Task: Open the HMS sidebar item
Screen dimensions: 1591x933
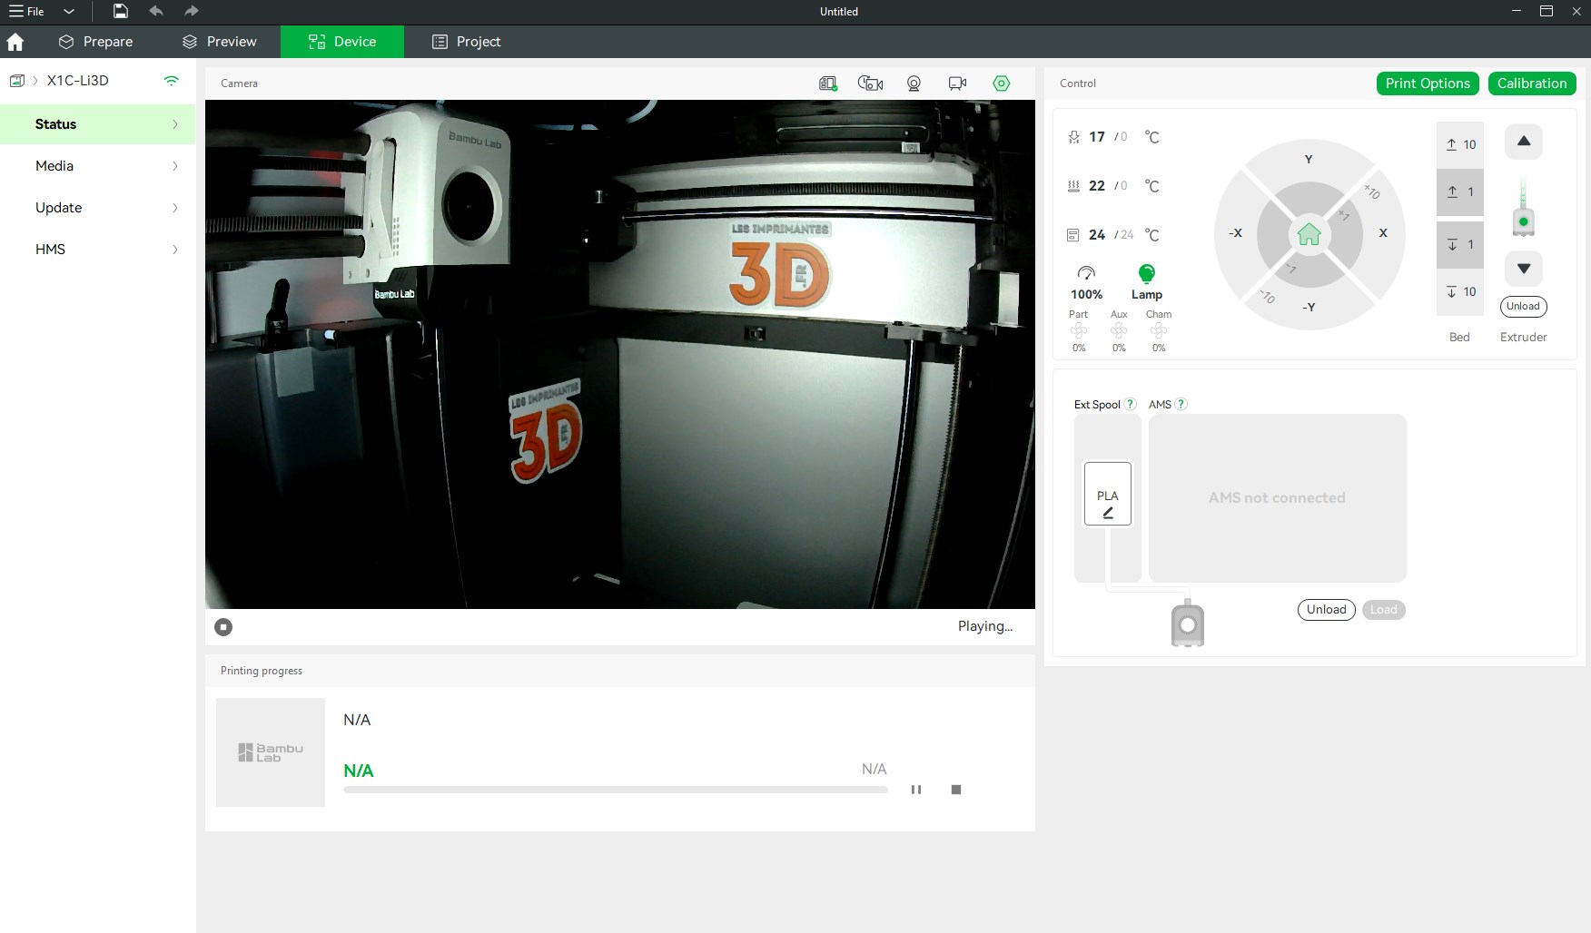Action: (98, 250)
